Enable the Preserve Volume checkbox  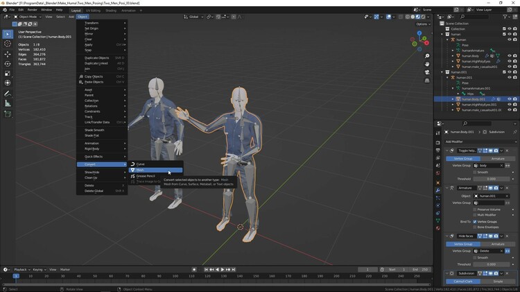[475, 209]
